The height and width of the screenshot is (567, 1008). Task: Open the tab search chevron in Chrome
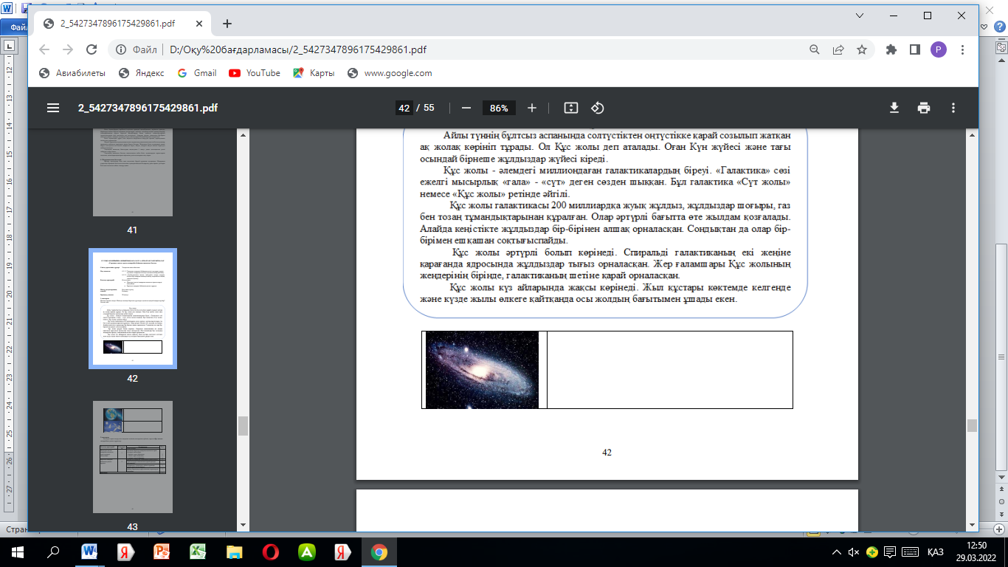860,16
